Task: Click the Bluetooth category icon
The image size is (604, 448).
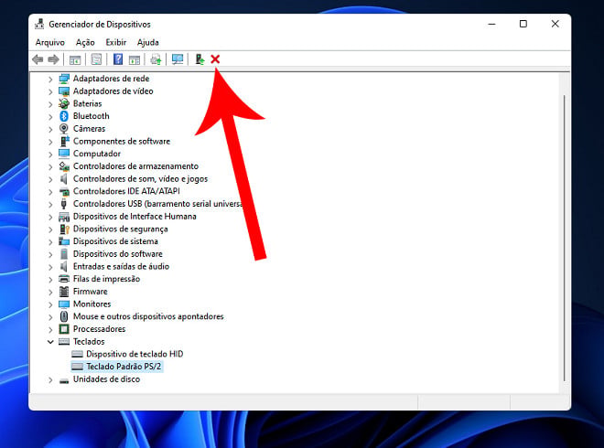Action: [64, 116]
